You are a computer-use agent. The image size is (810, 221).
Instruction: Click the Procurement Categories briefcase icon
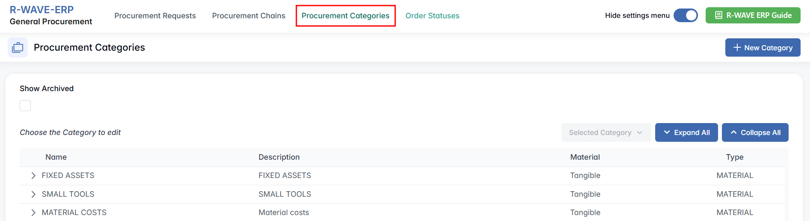(x=18, y=48)
